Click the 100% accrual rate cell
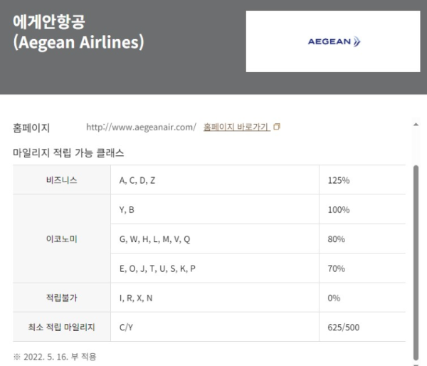 (362, 209)
